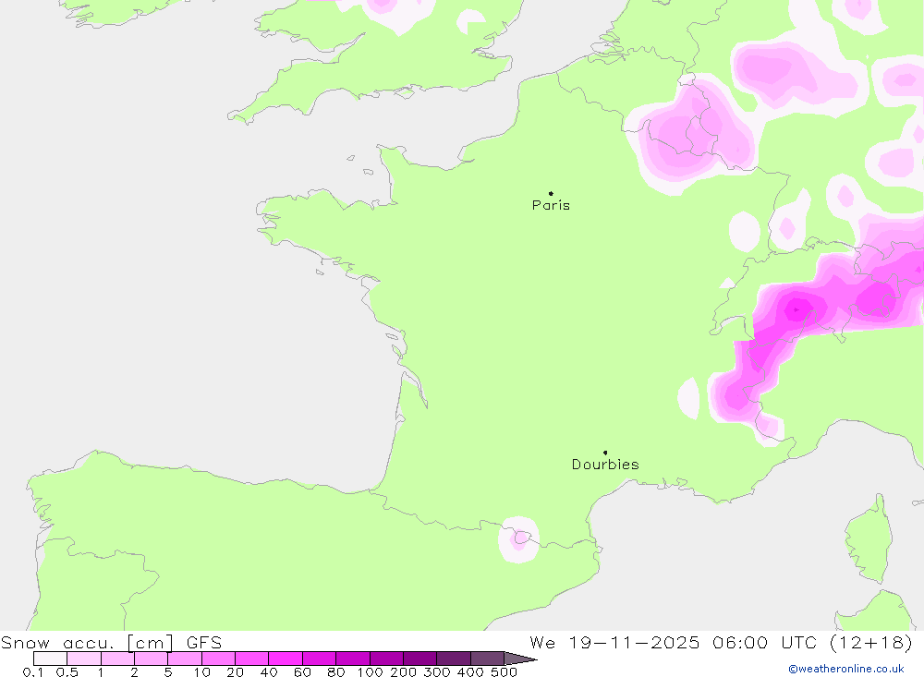
Task: Click the 'Snow accu. [cm] GFS' title
Action: pos(112,642)
